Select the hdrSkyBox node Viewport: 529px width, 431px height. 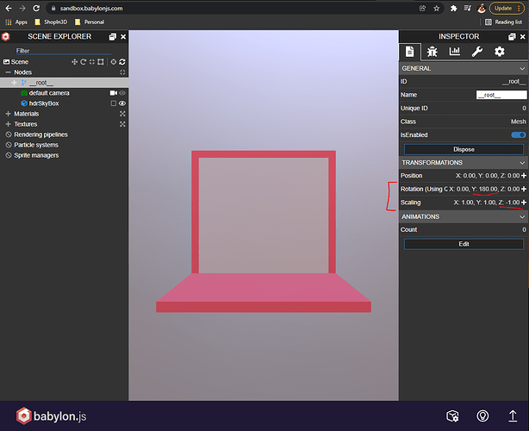coord(44,103)
